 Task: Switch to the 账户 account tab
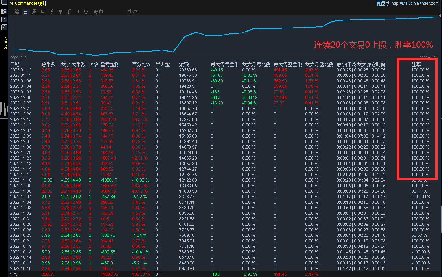coord(98,12)
